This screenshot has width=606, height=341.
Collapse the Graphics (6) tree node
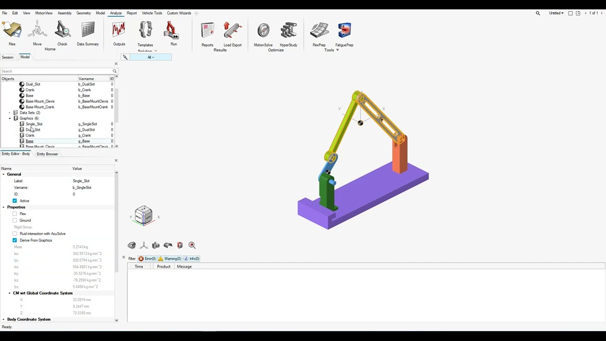[10, 118]
